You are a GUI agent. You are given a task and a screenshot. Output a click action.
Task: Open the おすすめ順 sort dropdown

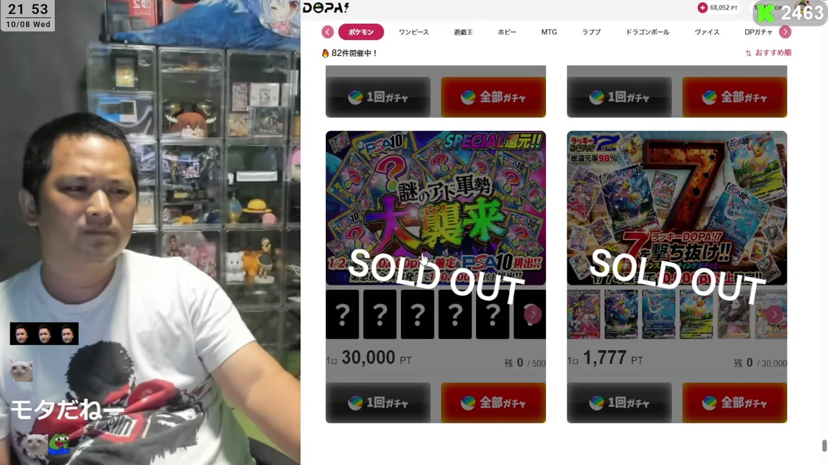coord(768,53)
